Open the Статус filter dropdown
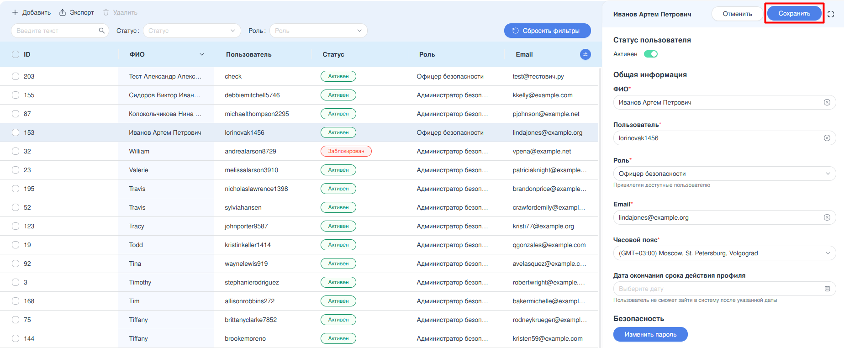Viewport: 844px width, 348px height. click(x=192, y=31)
